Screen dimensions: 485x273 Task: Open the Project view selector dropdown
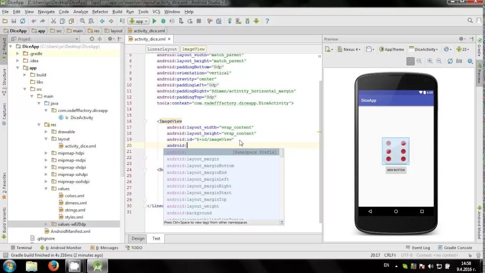45,39
